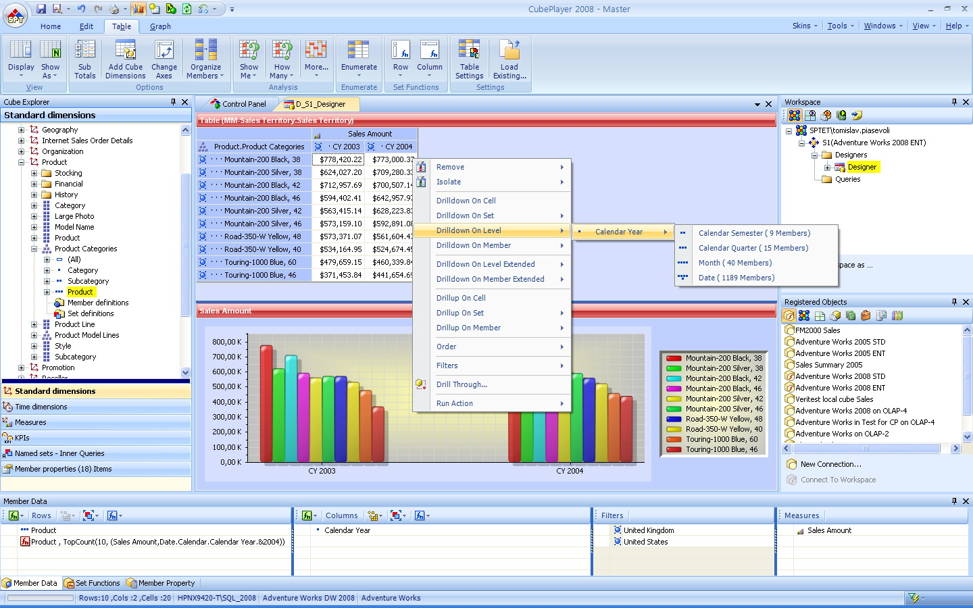Pin the Cube Explorer panel

(173, 102)
